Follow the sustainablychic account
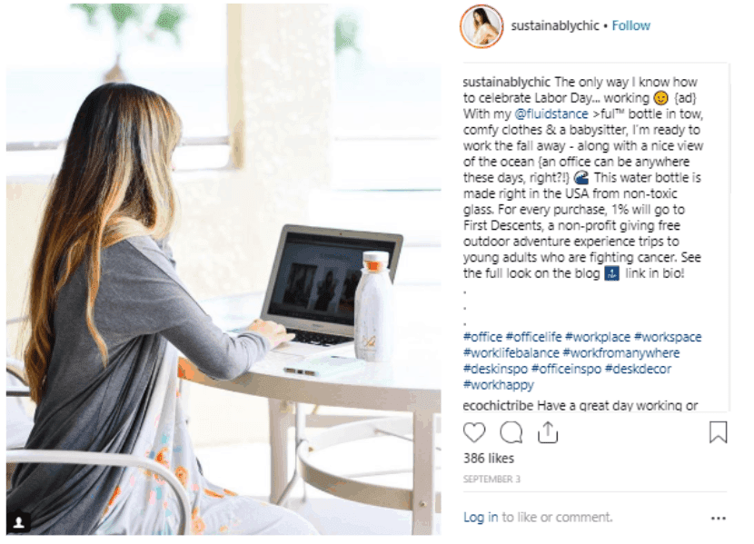 [x=630, y=25]
